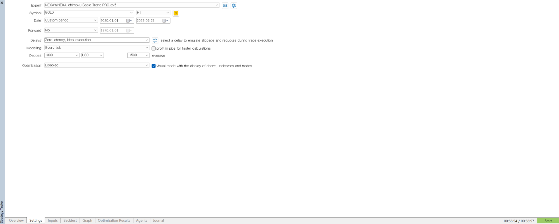The height and width of the screenshot is (224, 559).
Task: Enable profit in pips checkbox
Action: click(154, 48)
